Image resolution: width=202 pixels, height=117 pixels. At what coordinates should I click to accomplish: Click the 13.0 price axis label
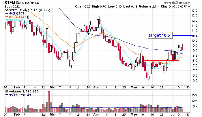[194, 11]
